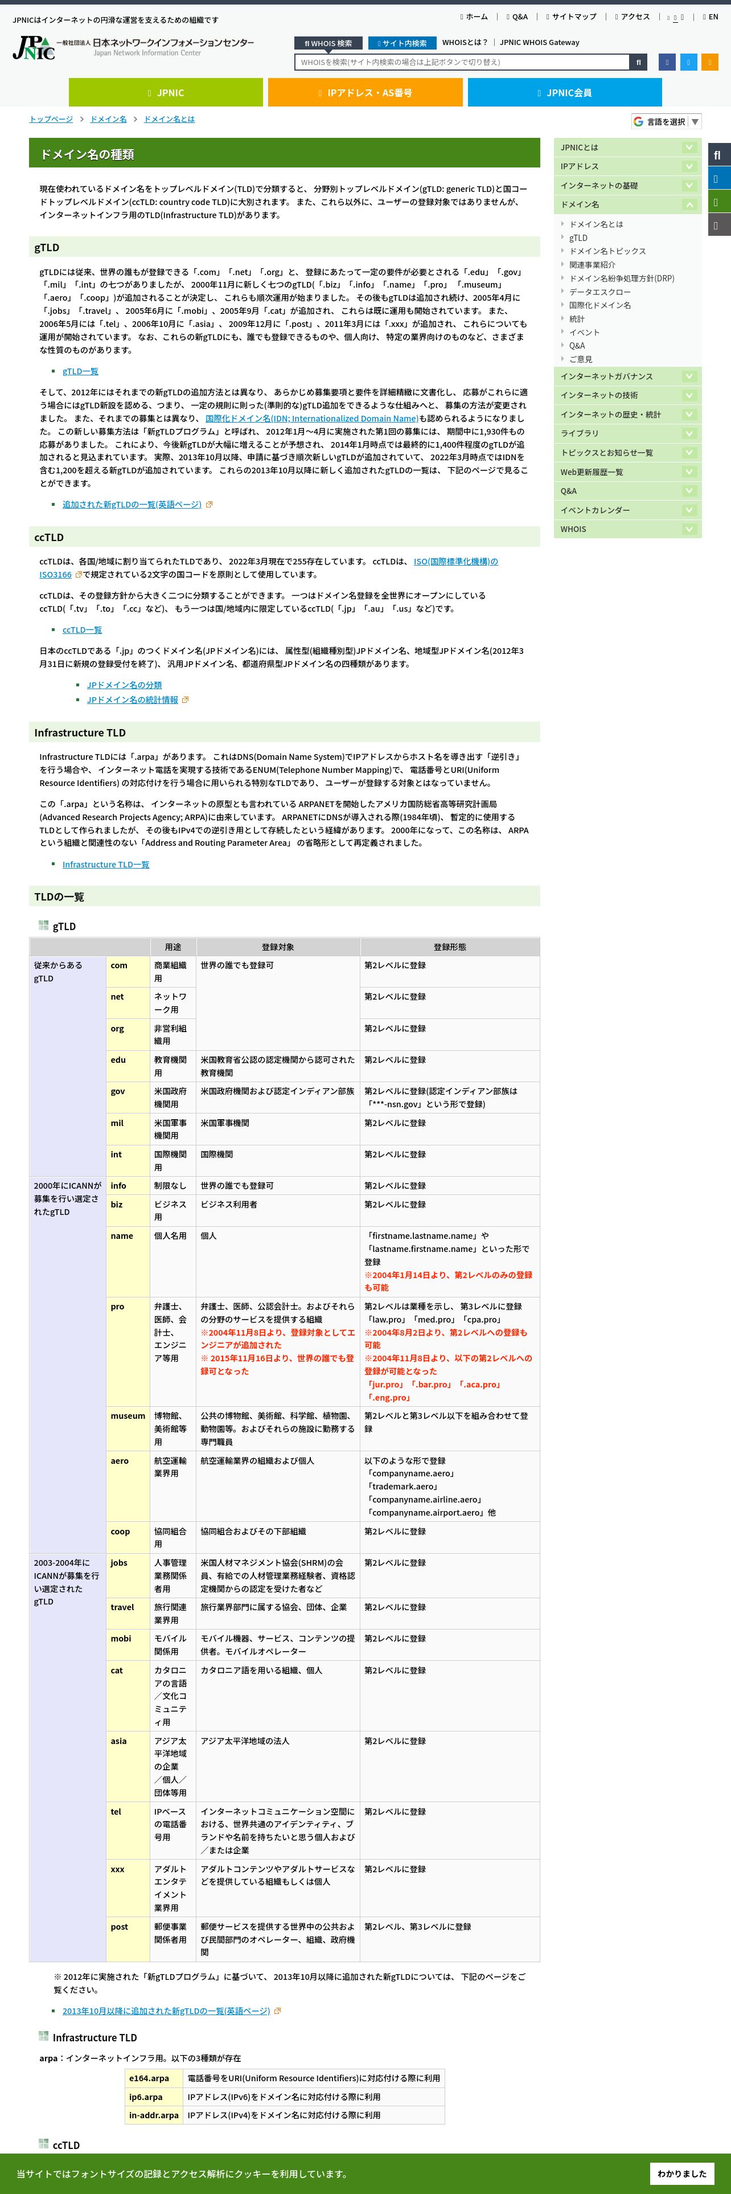The width and height of the screenshot is (731, 2194).
Task: Open Infrastructure TLD一覧 link
Action: [105, 865]
